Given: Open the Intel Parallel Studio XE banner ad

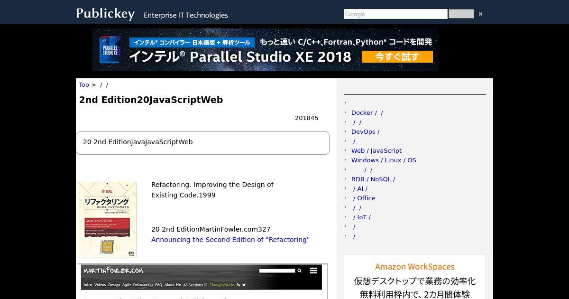Looking at the screenshot, I should 265,50.
